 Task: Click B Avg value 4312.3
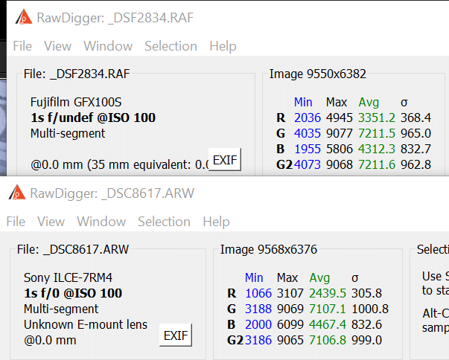(x=377, y=149)
